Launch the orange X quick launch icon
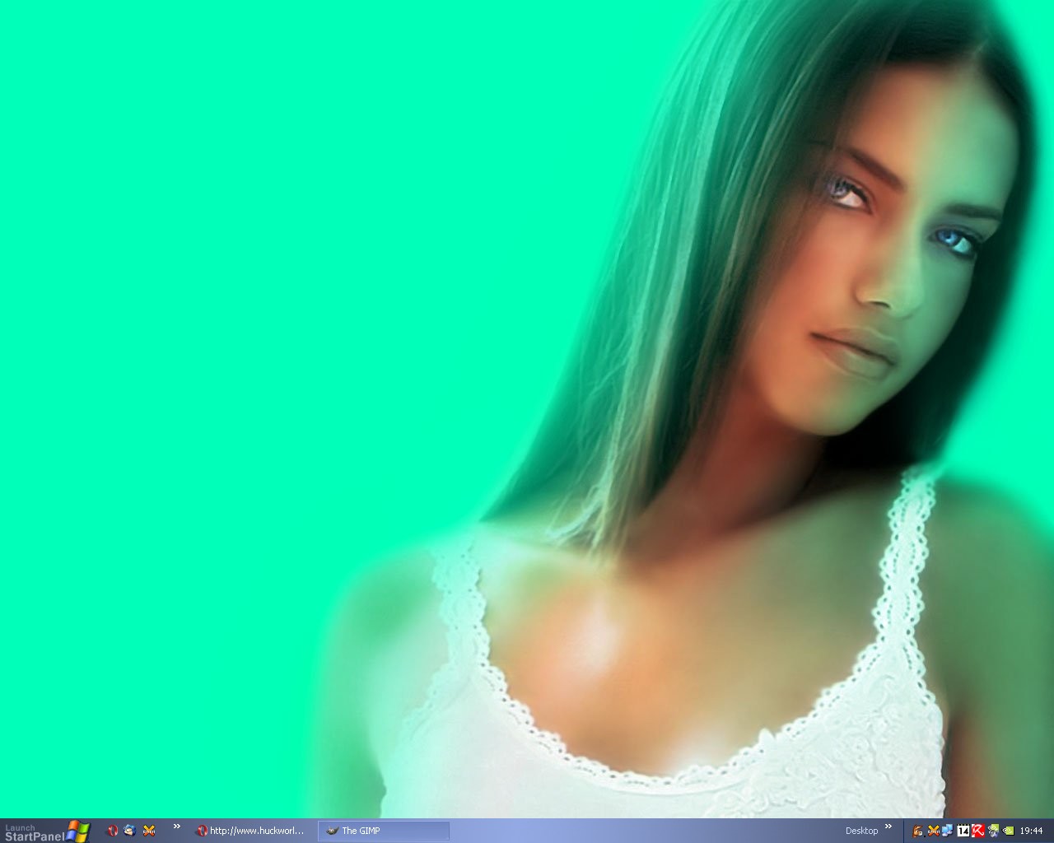The width and height of the screenshot is (1054, 843). click(149, 831)
